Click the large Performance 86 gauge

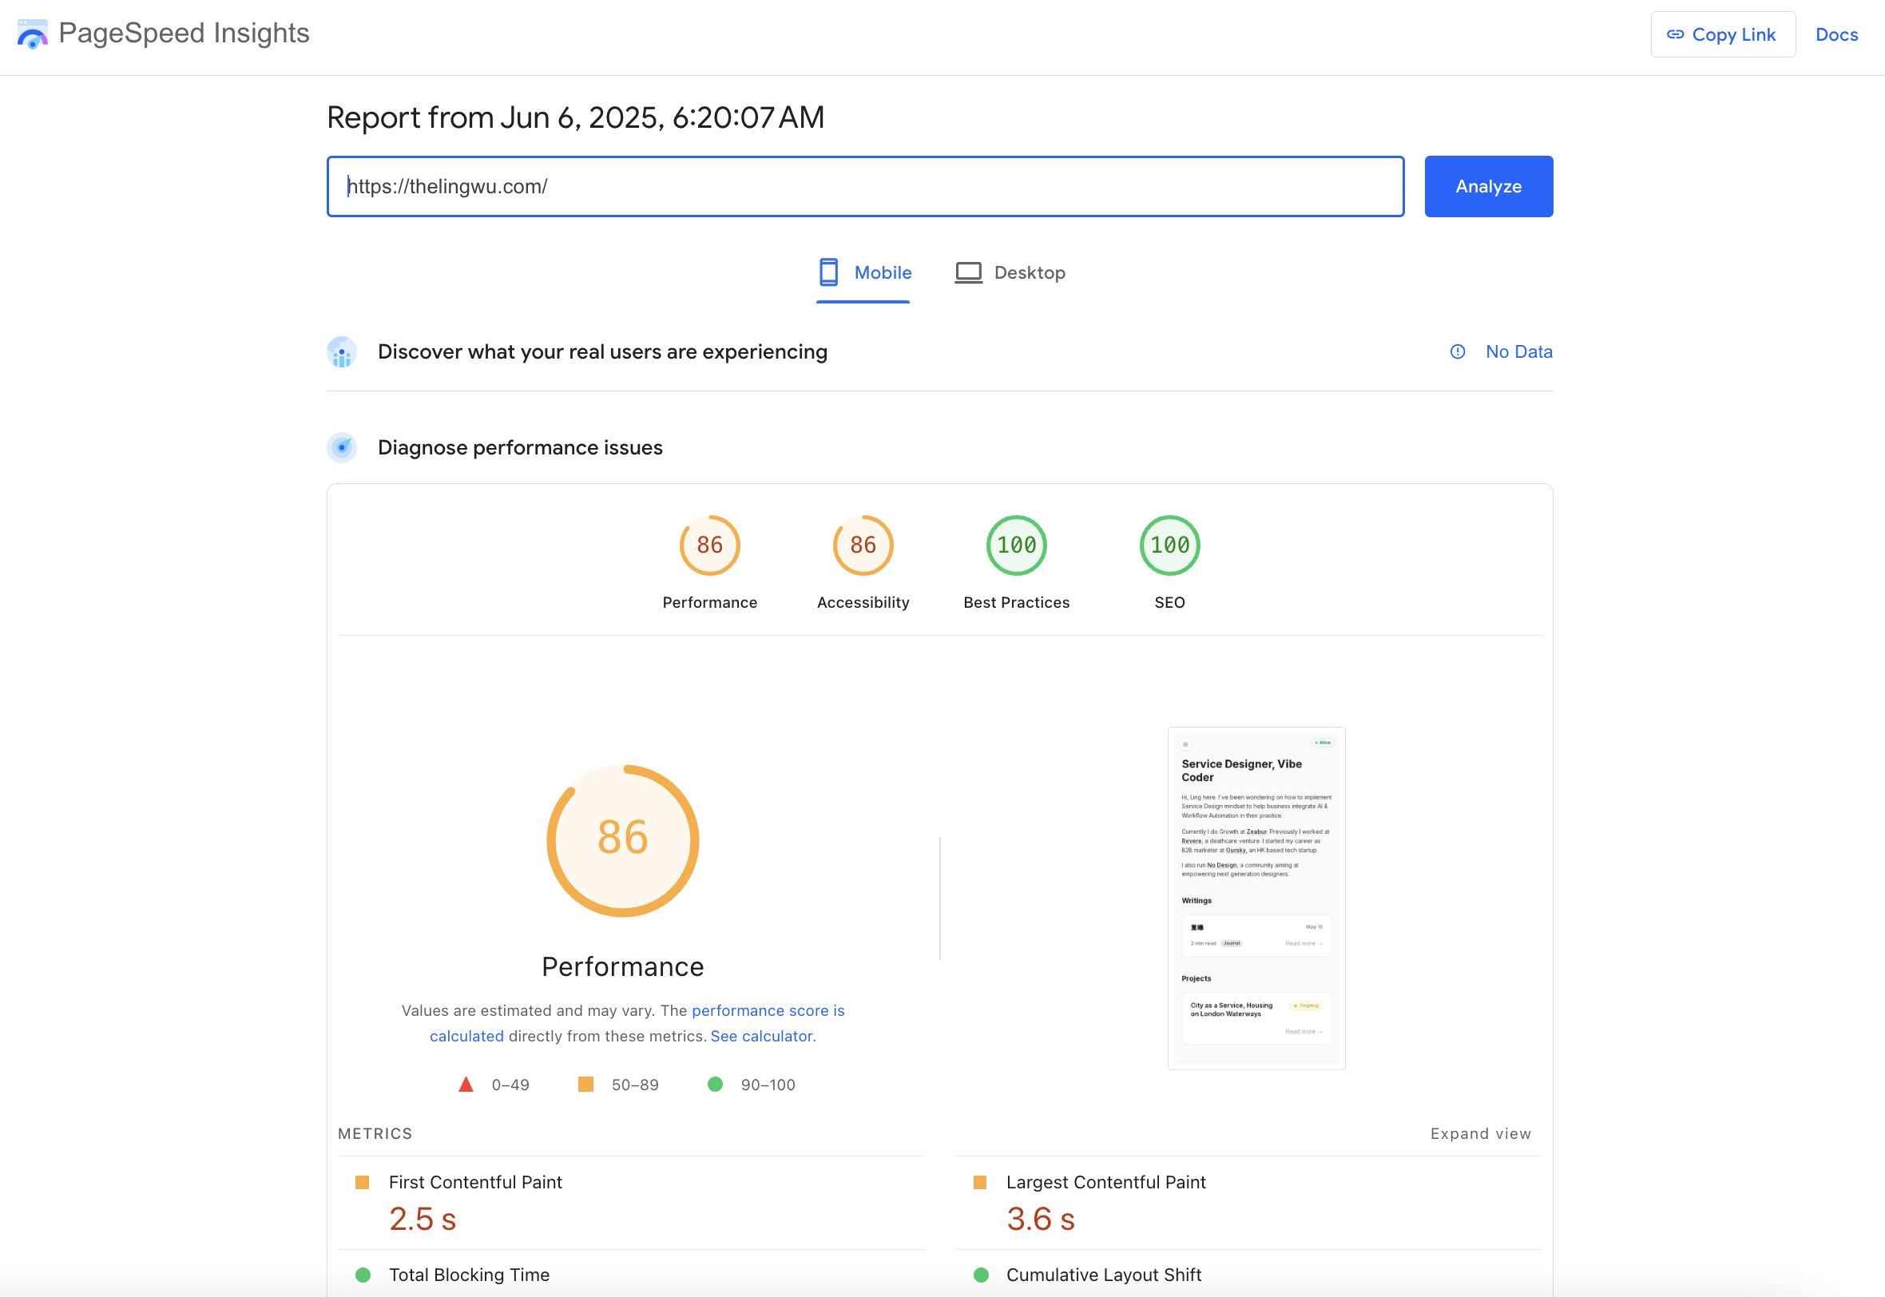click(x=622, y=840)
